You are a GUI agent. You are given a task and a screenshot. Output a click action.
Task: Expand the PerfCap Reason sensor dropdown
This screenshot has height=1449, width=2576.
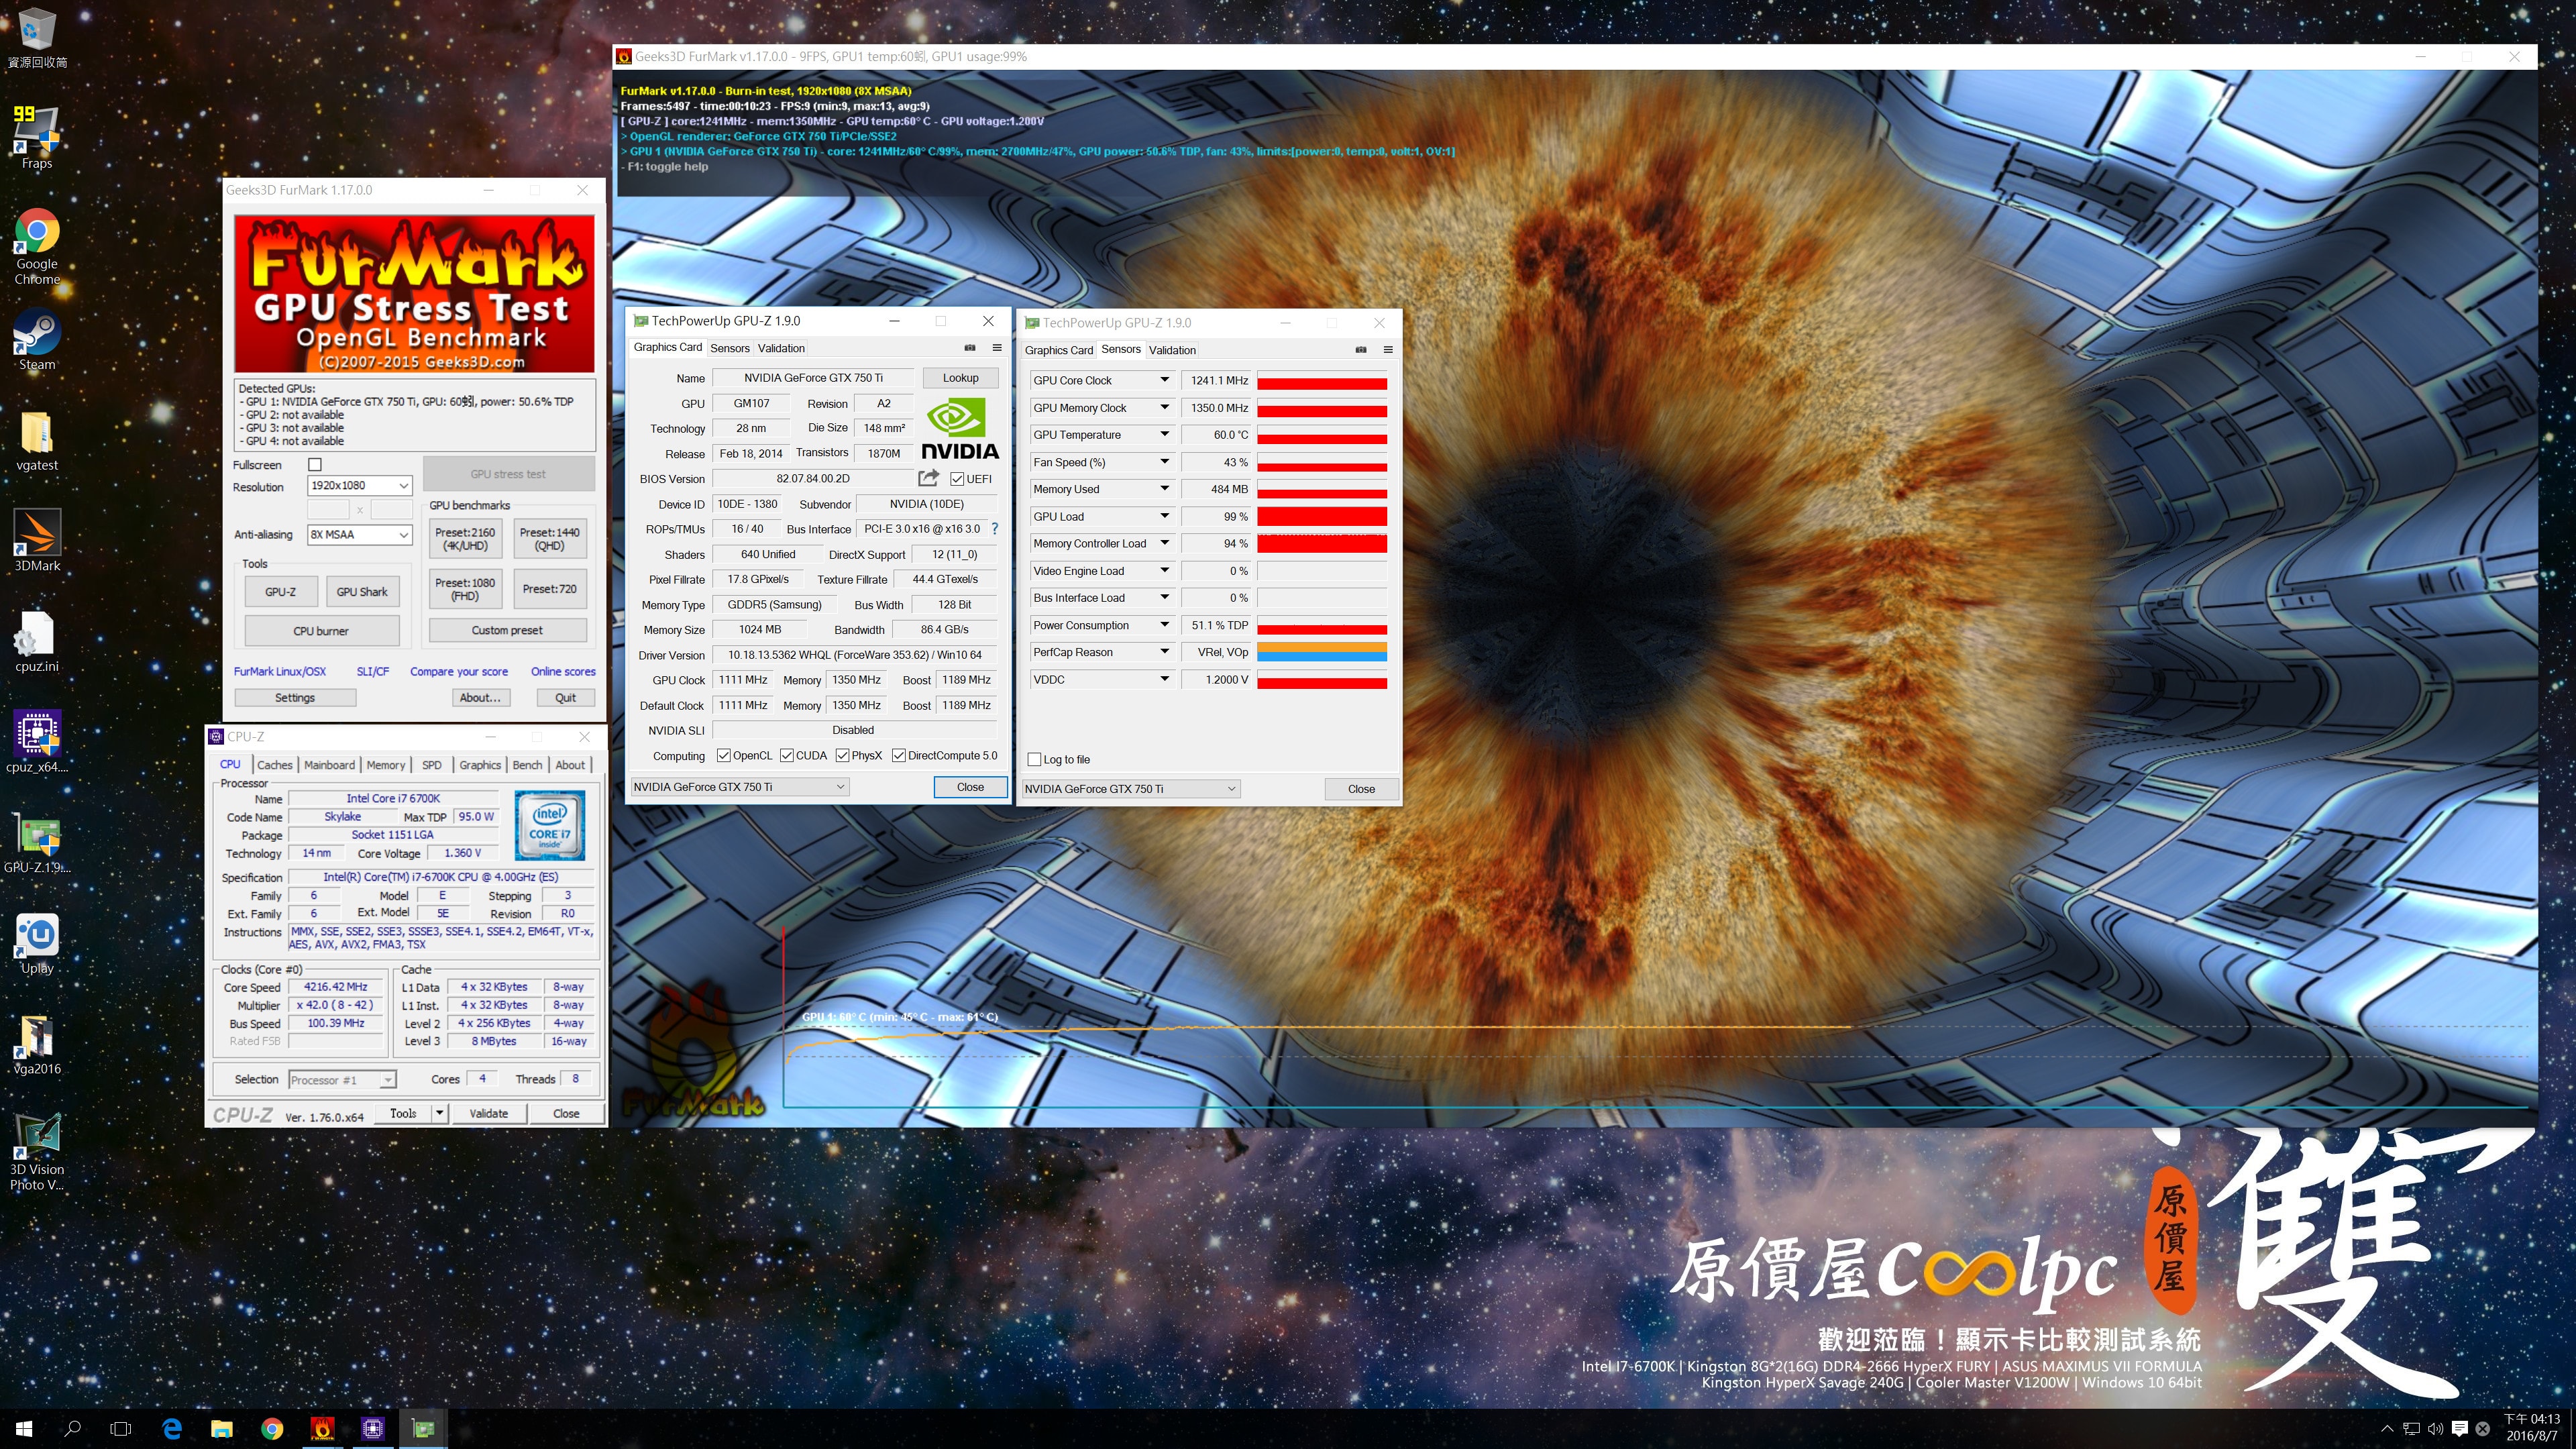click(1164, 652)
